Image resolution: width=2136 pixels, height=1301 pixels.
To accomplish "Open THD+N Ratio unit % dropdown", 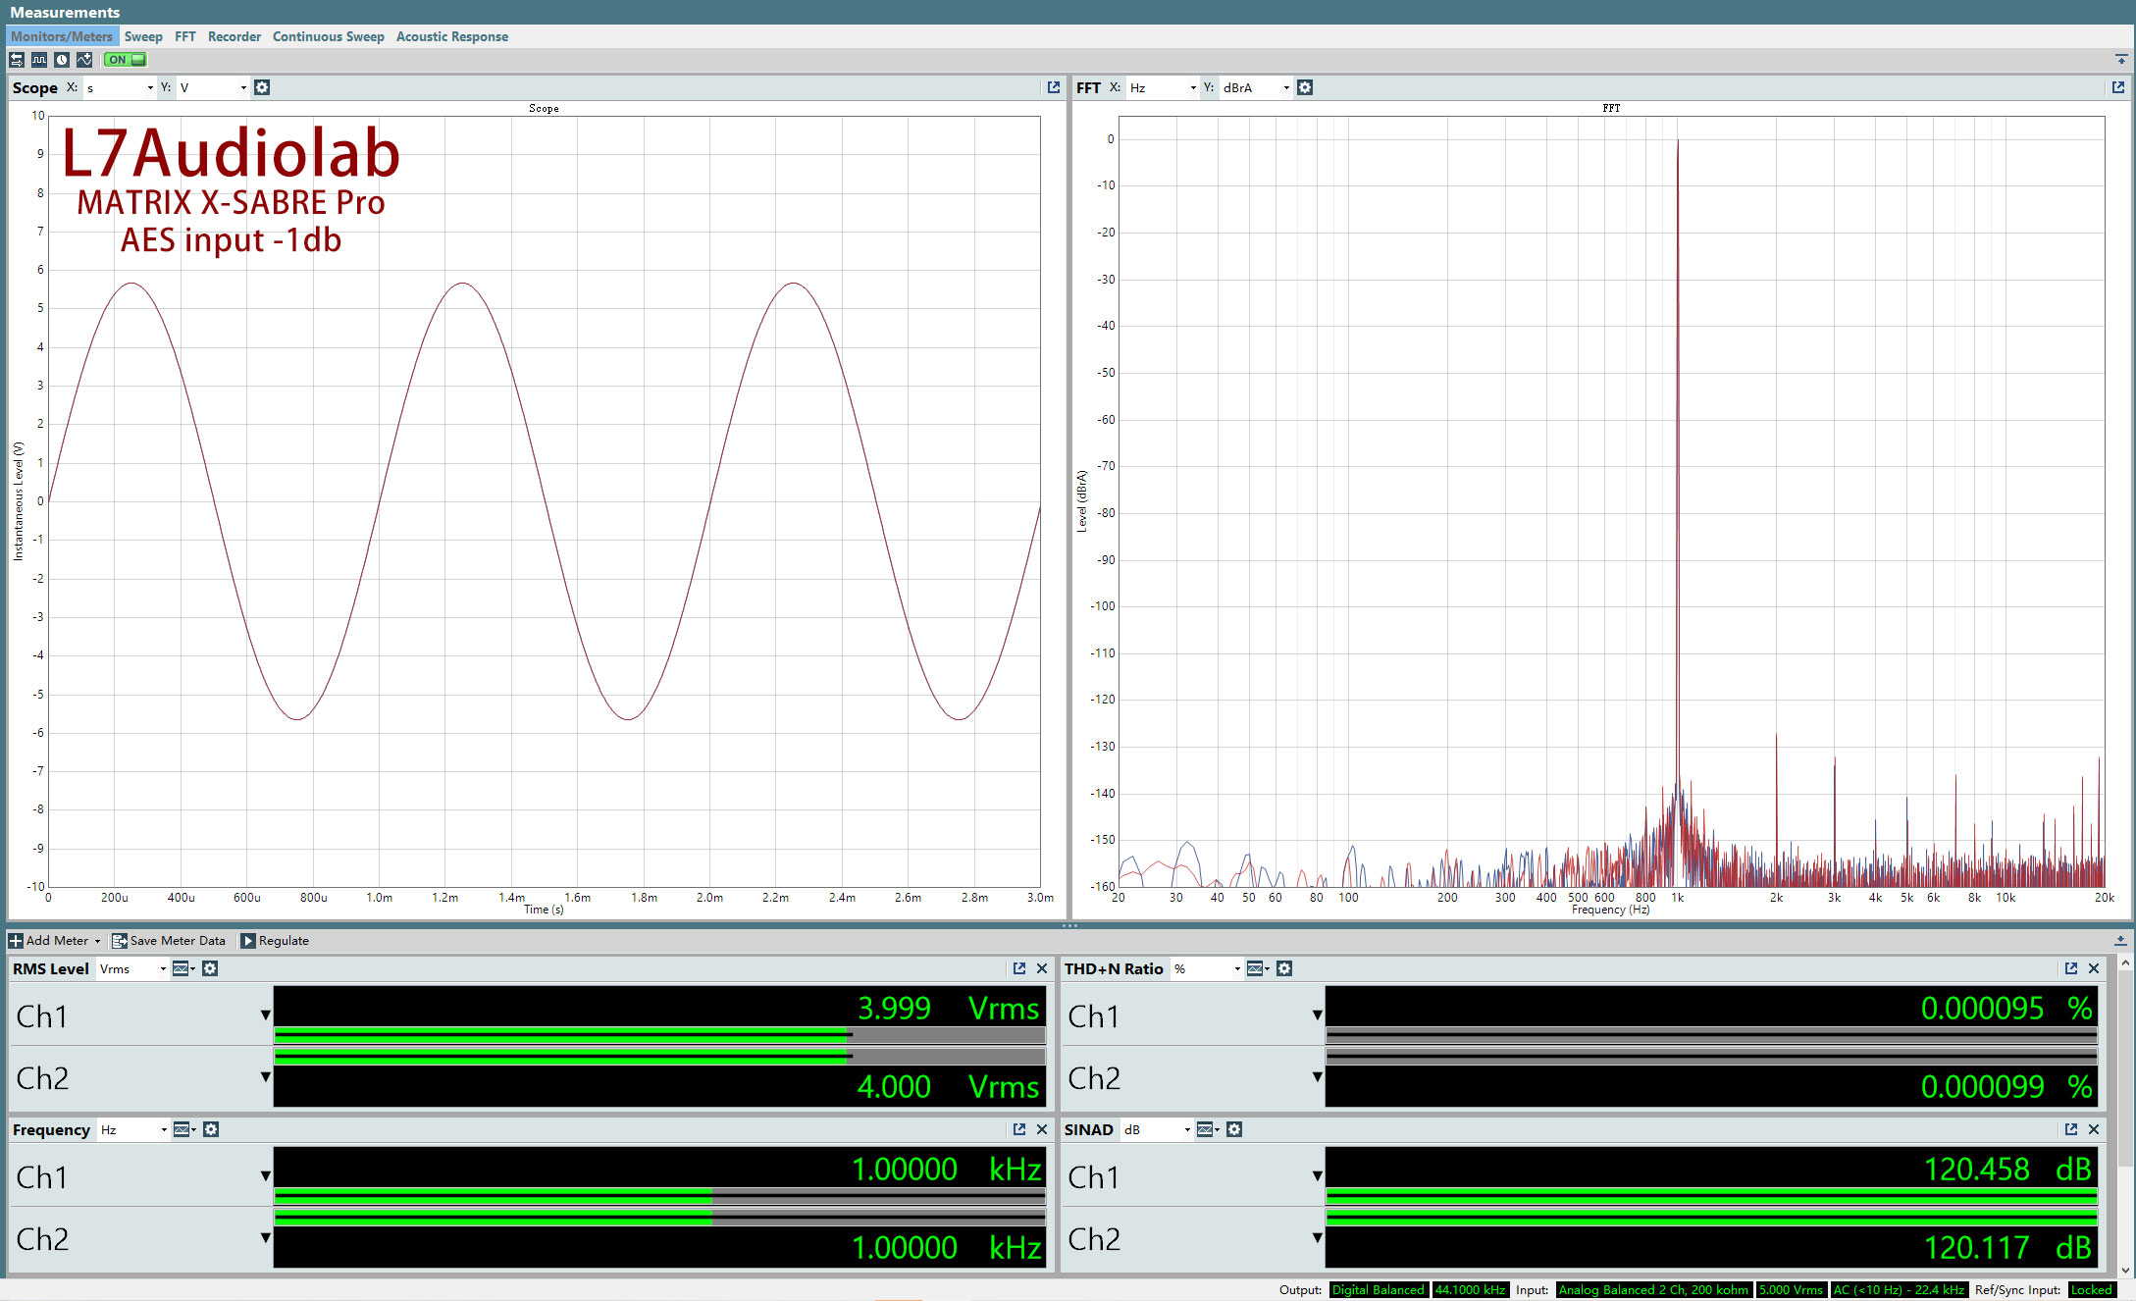I will tap(1207, 968).
